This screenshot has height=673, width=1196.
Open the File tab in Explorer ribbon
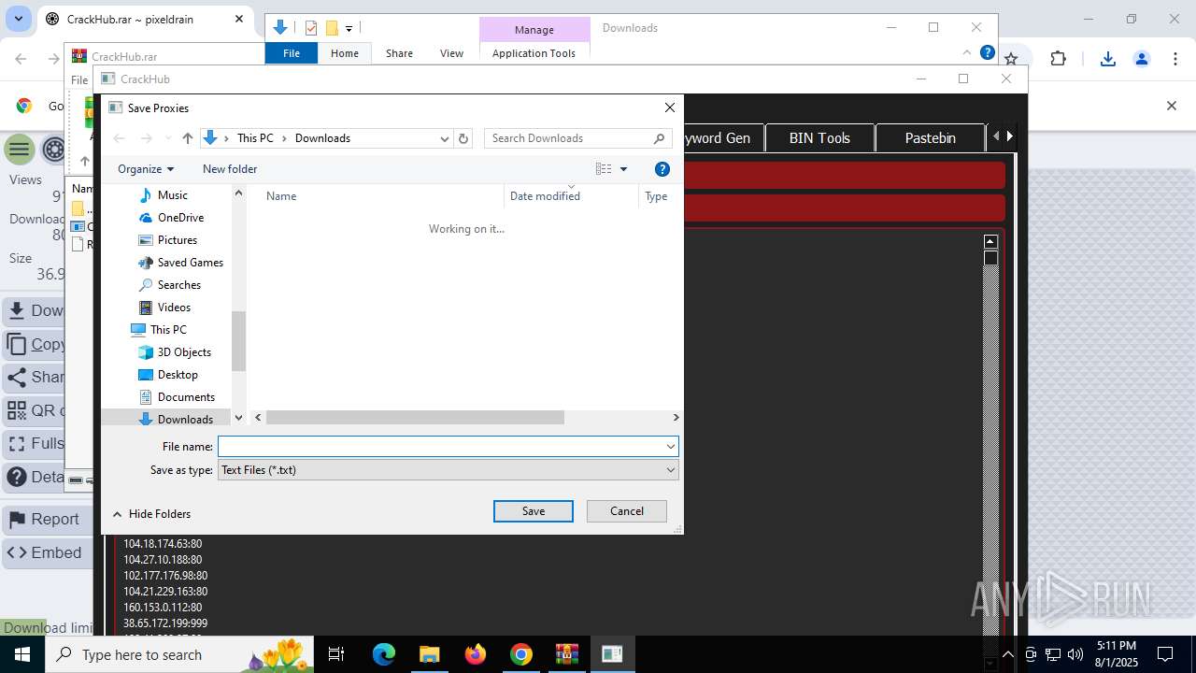click(x=292, y=53)
